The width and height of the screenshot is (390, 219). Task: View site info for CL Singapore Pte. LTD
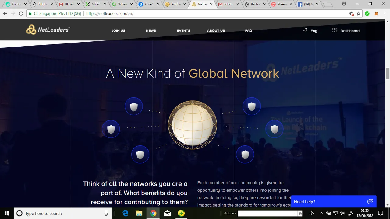55,13
